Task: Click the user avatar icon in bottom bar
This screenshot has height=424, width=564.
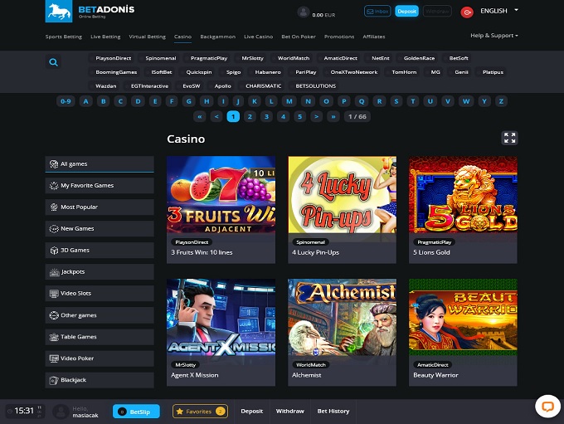Action: [61, 412]
